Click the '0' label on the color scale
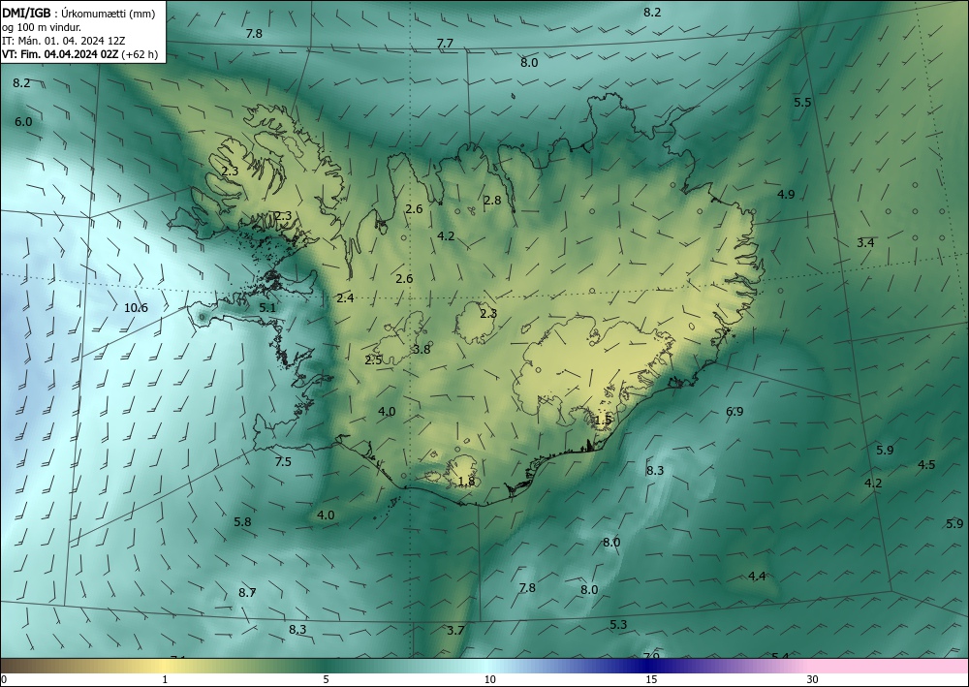This screenshot has height=687, width=969. click(4, 680)
